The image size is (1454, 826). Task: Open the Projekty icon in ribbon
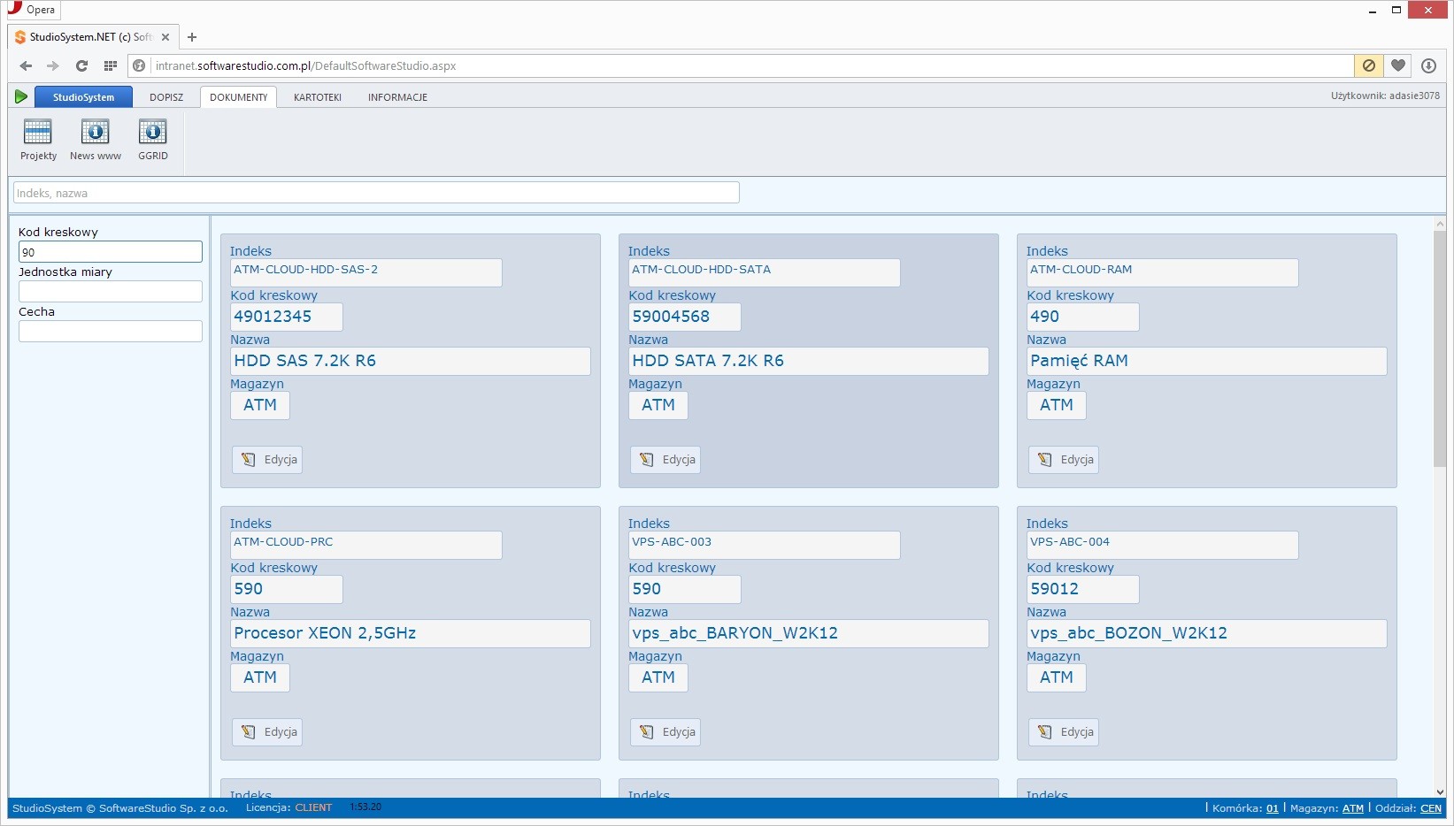tap(38, 140)
